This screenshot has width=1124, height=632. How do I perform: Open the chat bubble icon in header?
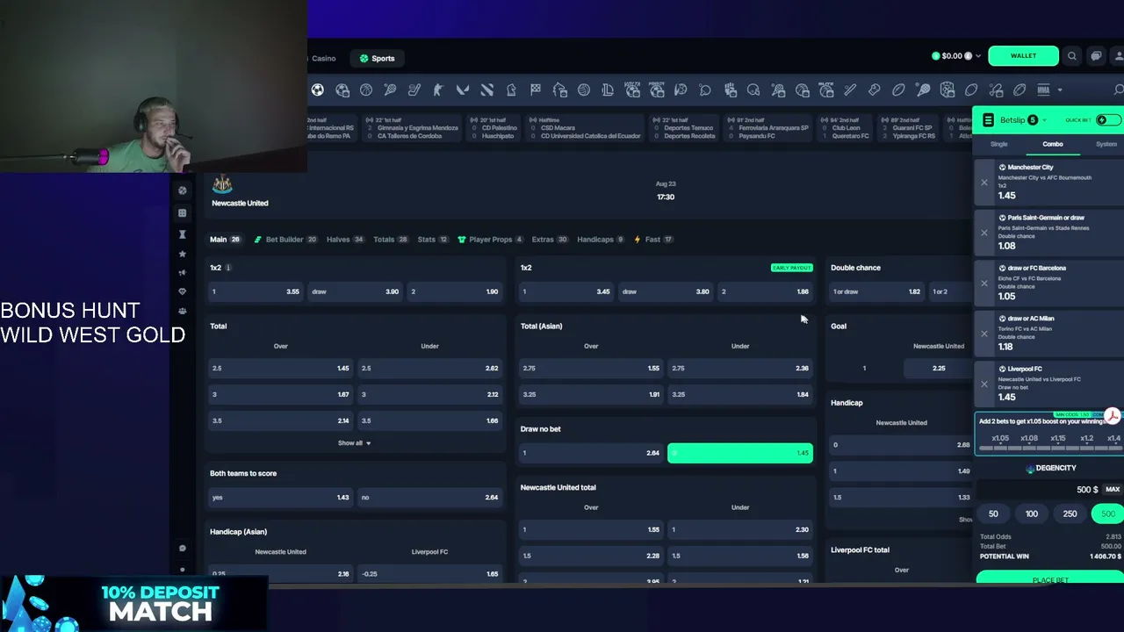pos(1096,56)
